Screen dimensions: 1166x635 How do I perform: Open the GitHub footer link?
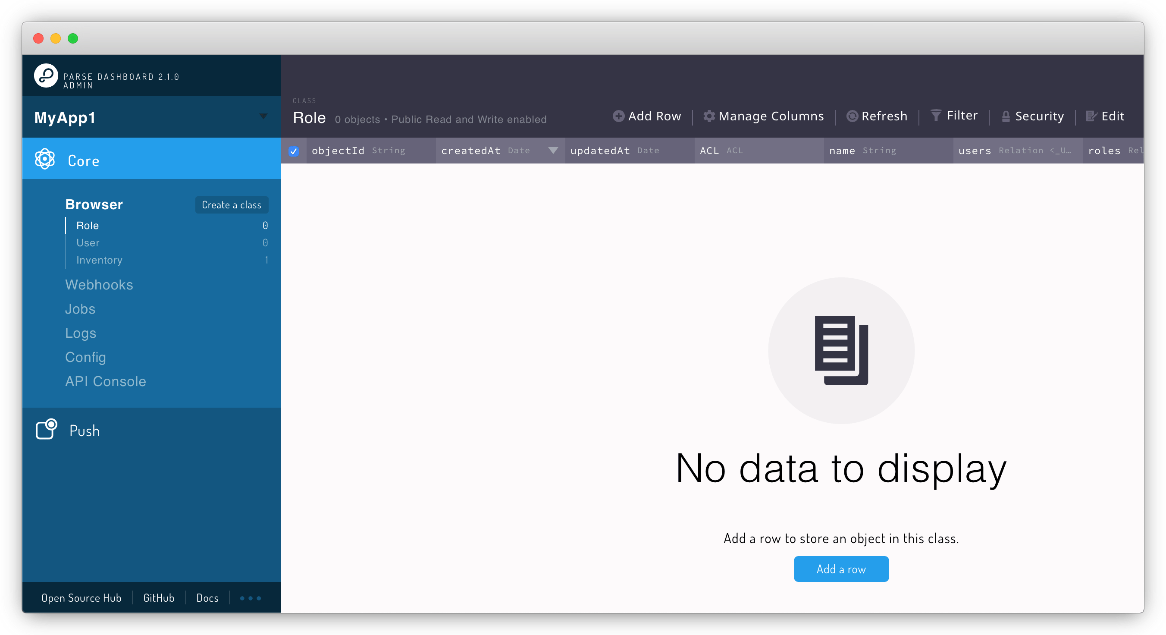tap(159, 598)
